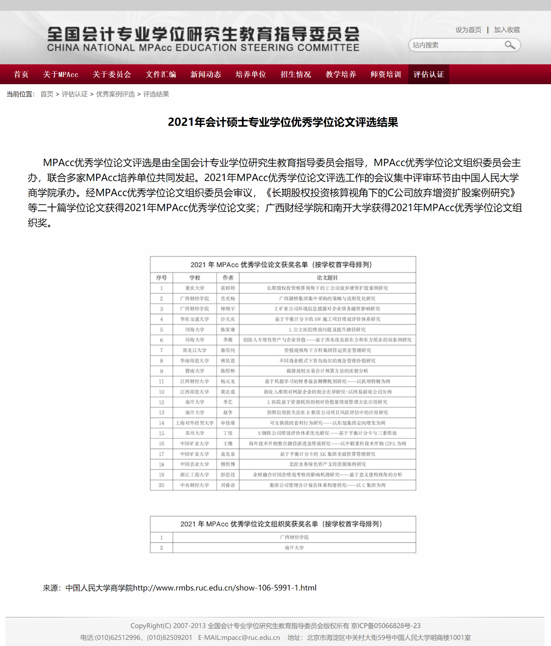Go to the 文件汇编 section
The width and height of the screenshot is (551, 646).
point(161,74)
